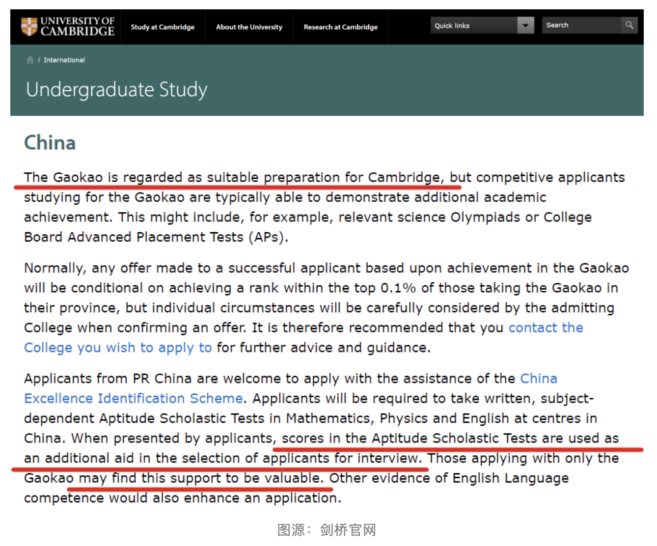Open Research at Cambridge menu item
This screenshot has width=657, height=546.
pos(340,27)
